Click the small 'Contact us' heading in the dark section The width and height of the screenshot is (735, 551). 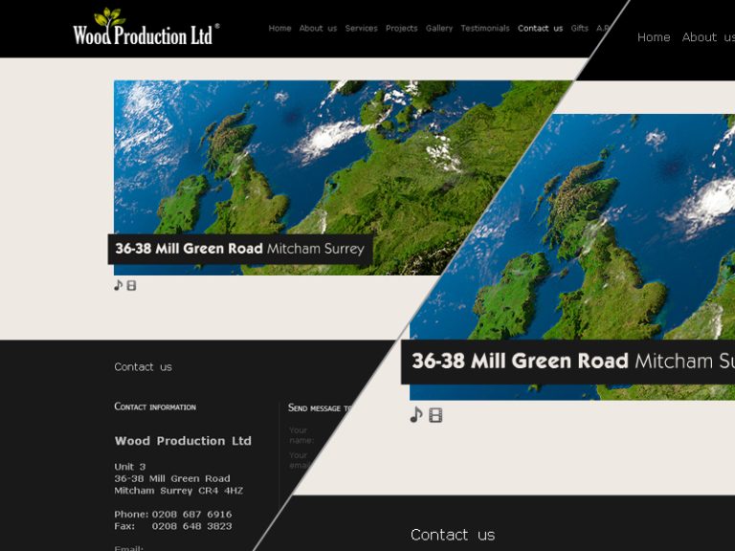click(x=143, y=367)
